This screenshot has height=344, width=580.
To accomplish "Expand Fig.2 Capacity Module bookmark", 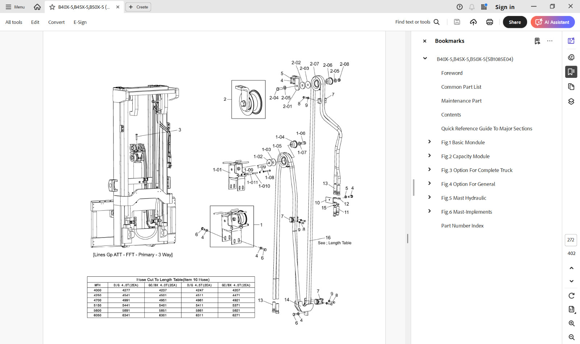I will pyautogui.click(x=430, y=155).
